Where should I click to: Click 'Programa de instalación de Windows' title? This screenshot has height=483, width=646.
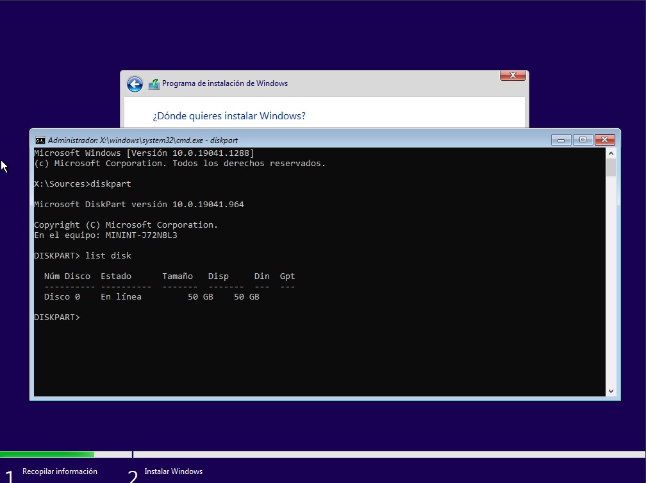tap(225, 83)
